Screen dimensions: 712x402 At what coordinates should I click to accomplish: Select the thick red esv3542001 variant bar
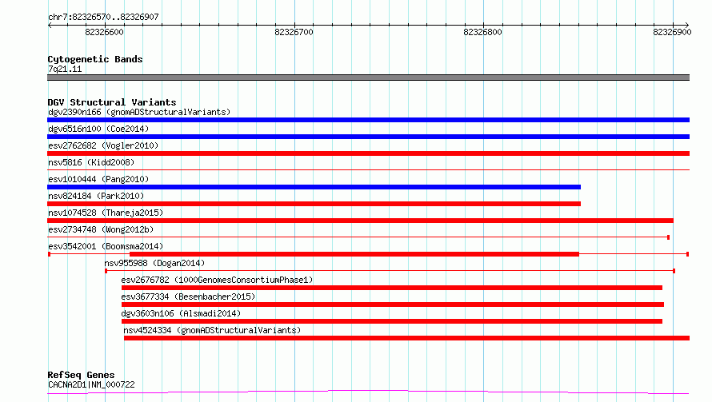(x=354, y=254)
